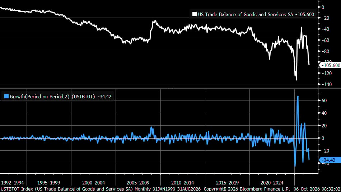Click the -34.42 value in Growth legend
The width and height of the screenshot is (341, 192).
[x=104, y=97]
